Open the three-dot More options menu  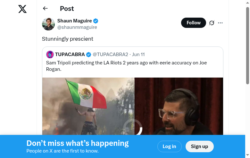(220, 23)
